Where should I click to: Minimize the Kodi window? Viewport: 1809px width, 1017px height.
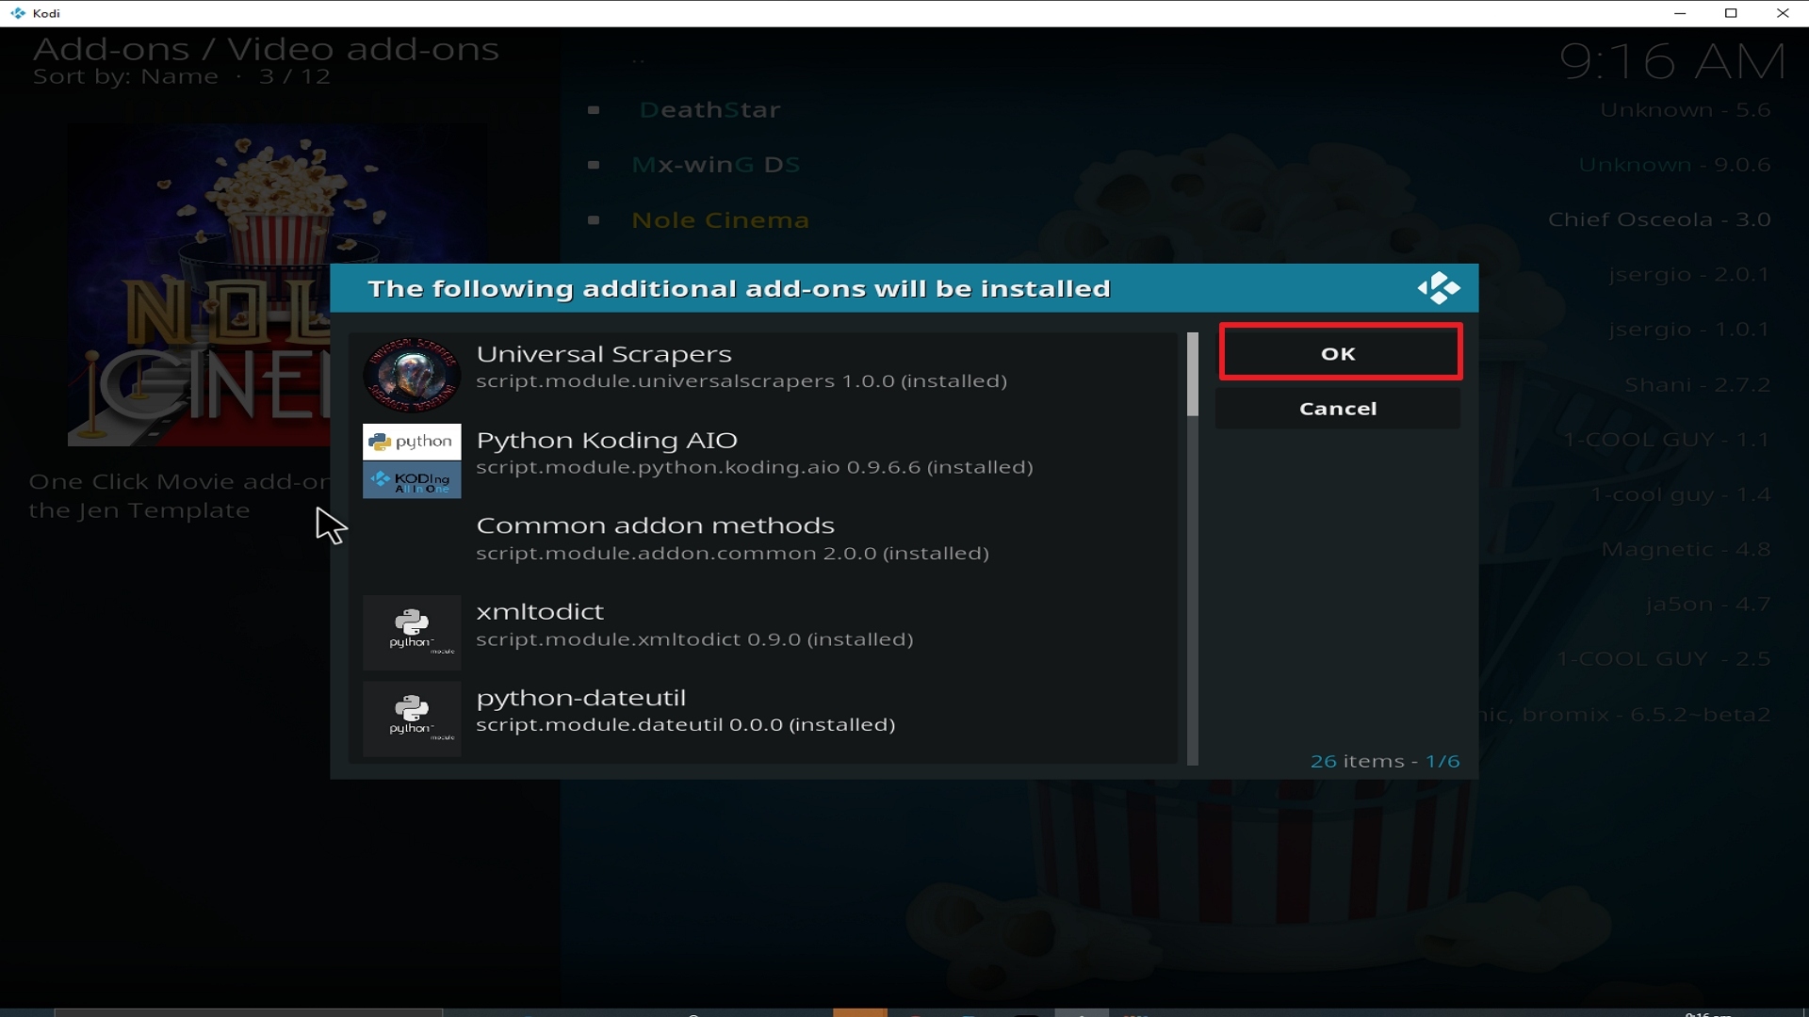1679,13
